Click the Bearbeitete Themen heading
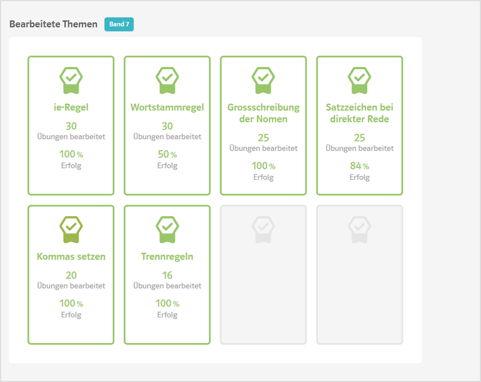The image size is (481, 382). 53,24
